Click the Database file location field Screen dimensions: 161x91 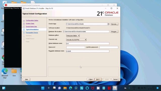coord(86,32)
